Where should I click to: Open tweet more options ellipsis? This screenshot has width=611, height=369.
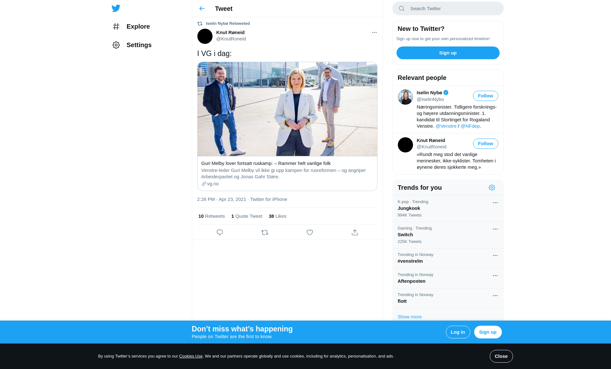374,32
